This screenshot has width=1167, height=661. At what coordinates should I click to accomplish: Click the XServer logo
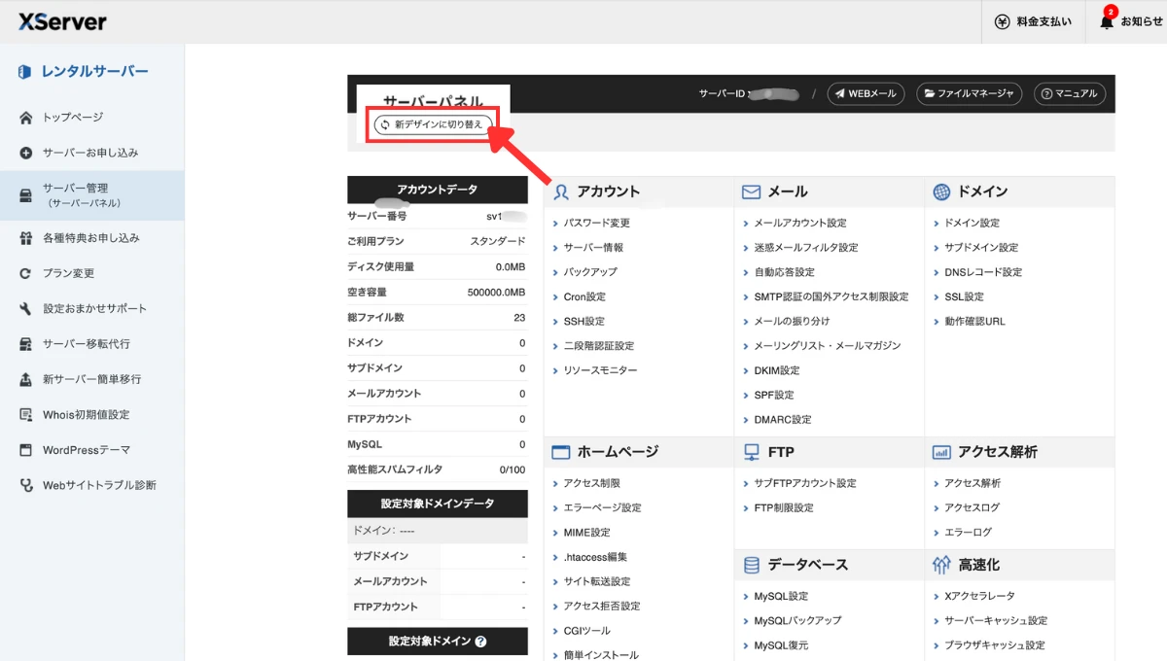[62, 21]
